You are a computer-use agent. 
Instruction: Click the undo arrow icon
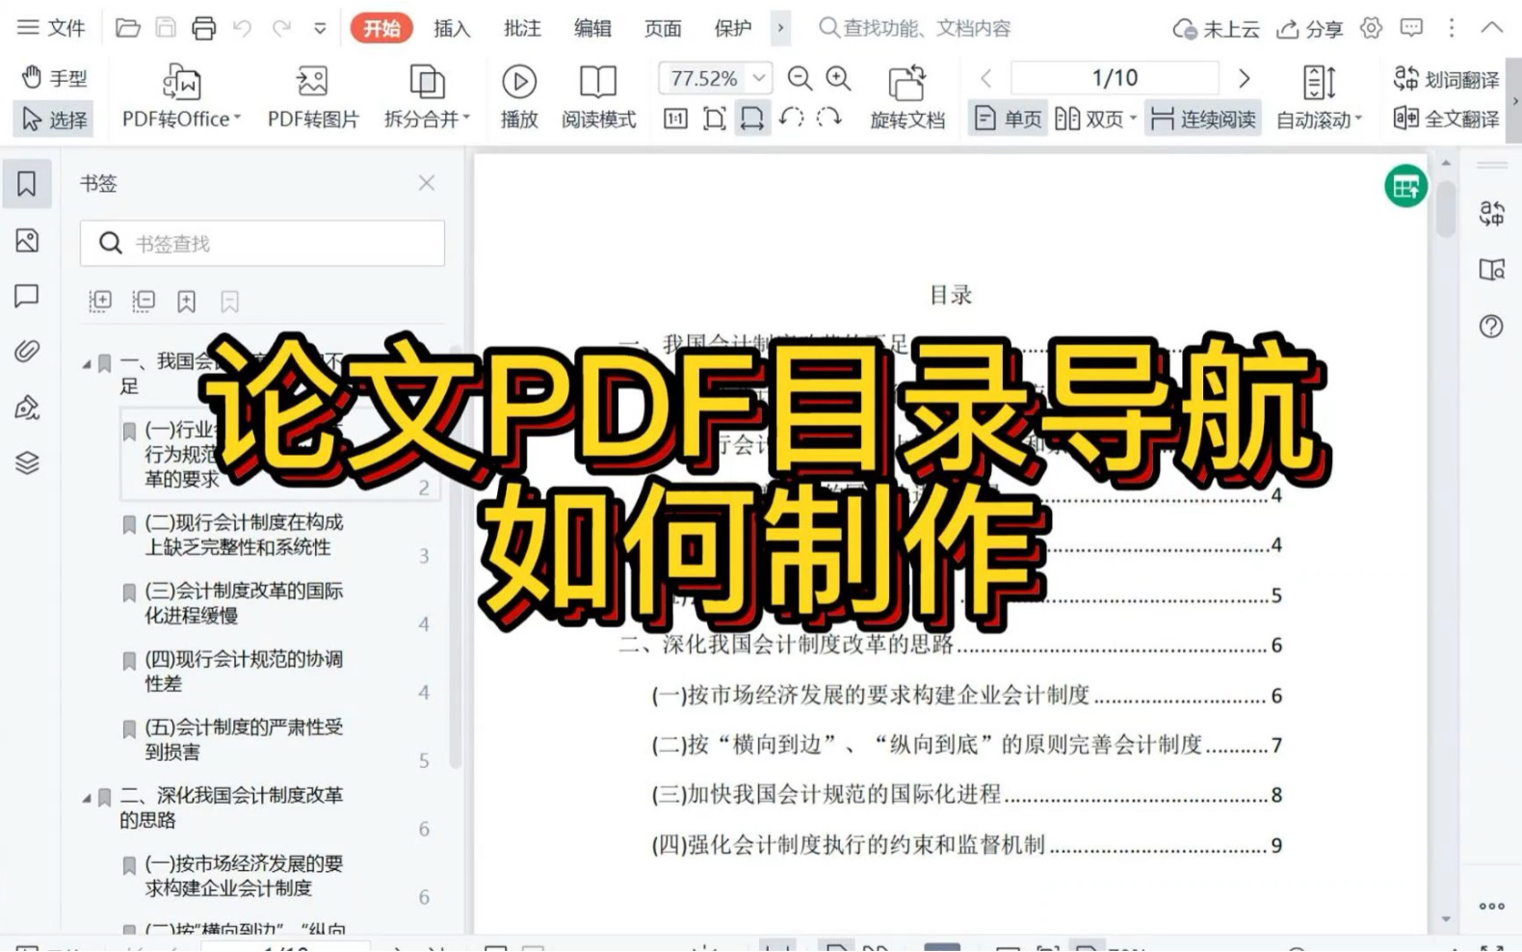pyautogui.click(x=242, y=28)
